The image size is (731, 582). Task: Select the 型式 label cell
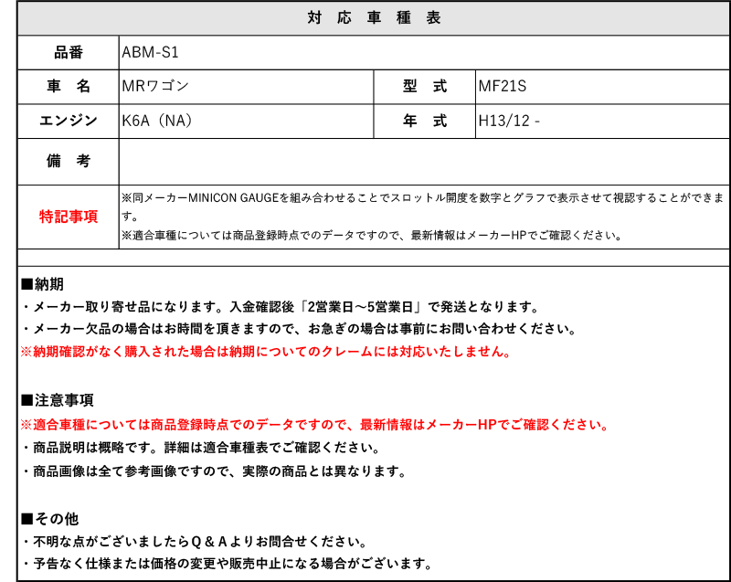[x=425, y=87]
